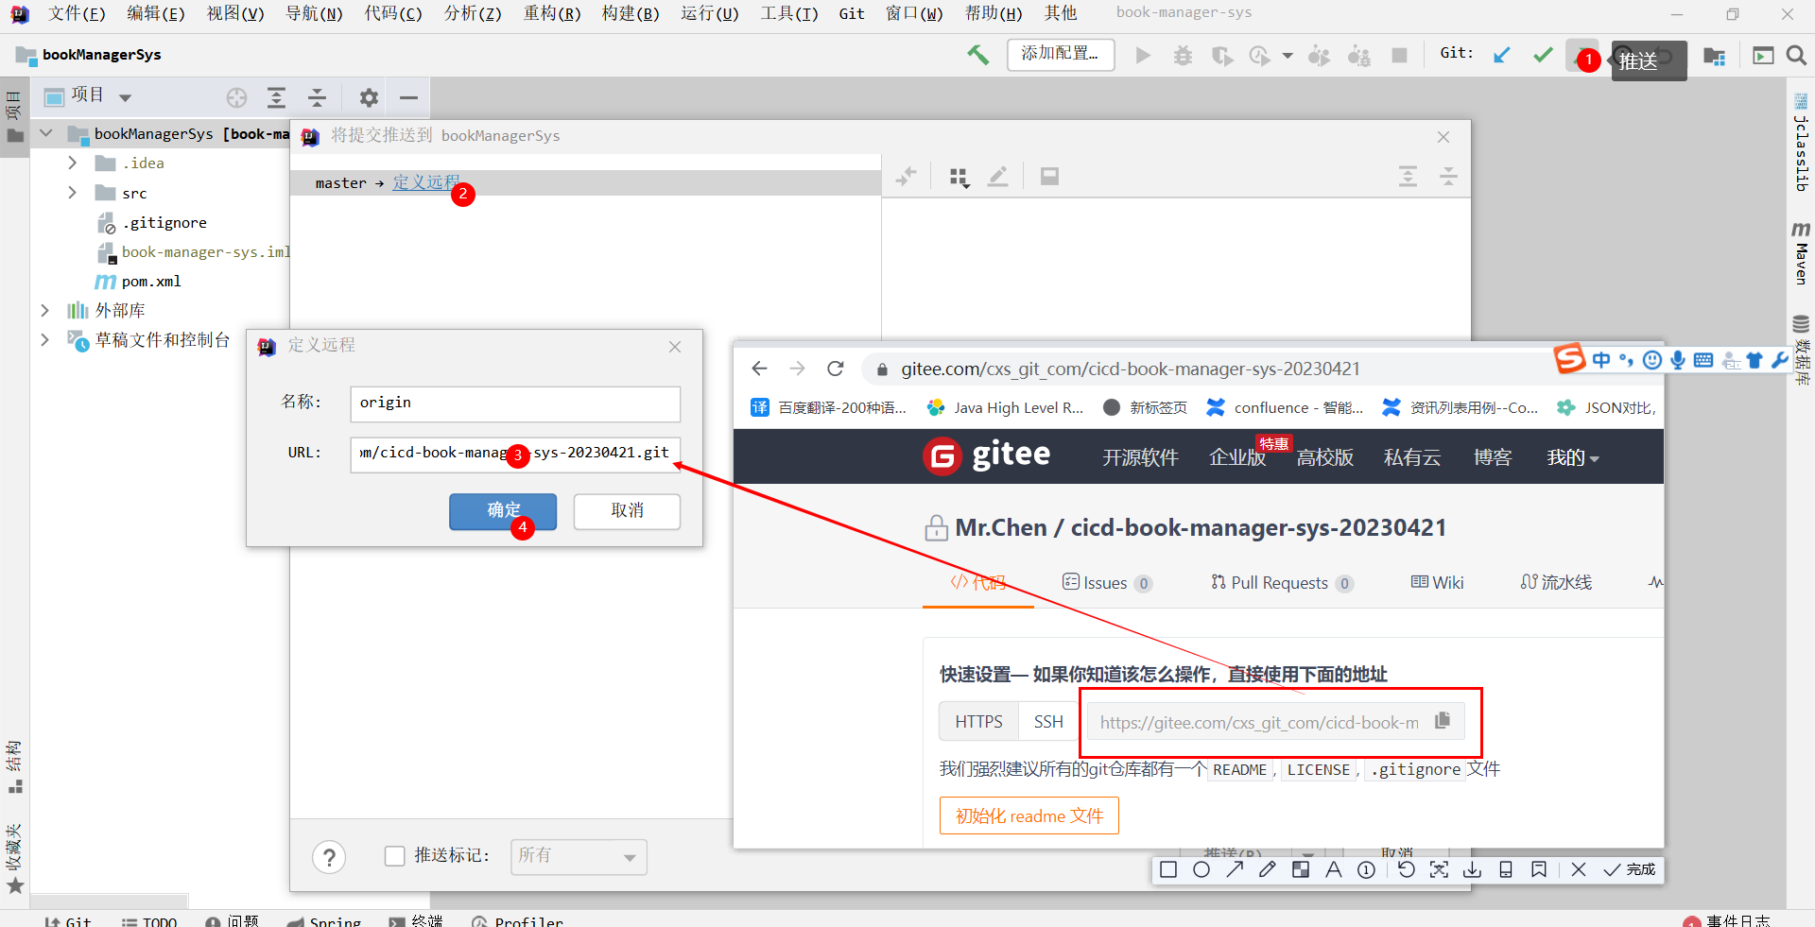The width and height of the screenshot is (1815, 927).
Task: Expand the src folder
Action: (x=72, y=193)
